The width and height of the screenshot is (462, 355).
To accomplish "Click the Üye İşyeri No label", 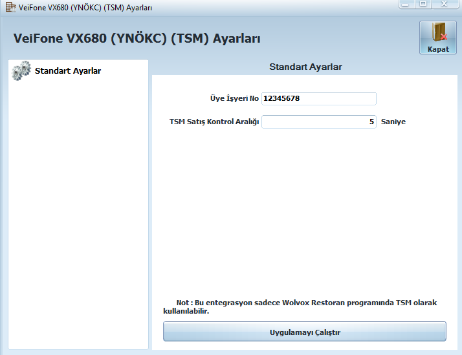I will (234, 98).
